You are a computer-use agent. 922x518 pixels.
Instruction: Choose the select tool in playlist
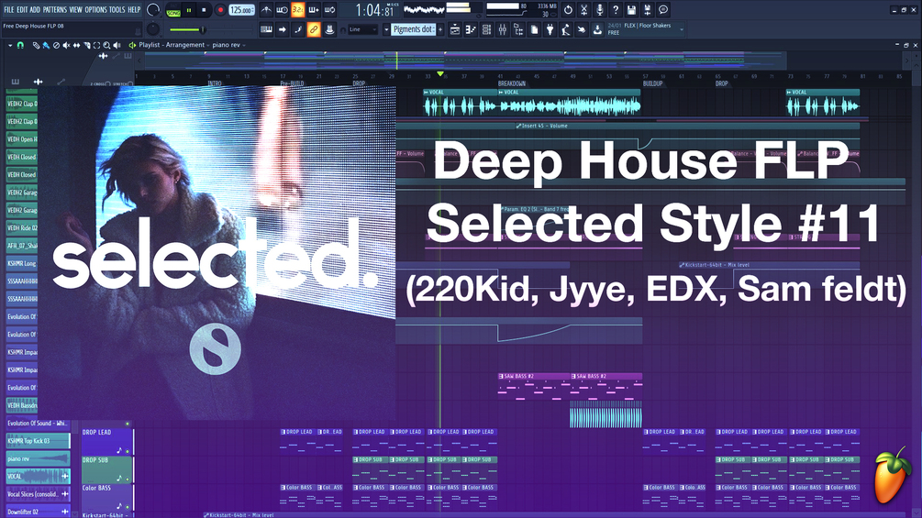[x=97, y=45]
